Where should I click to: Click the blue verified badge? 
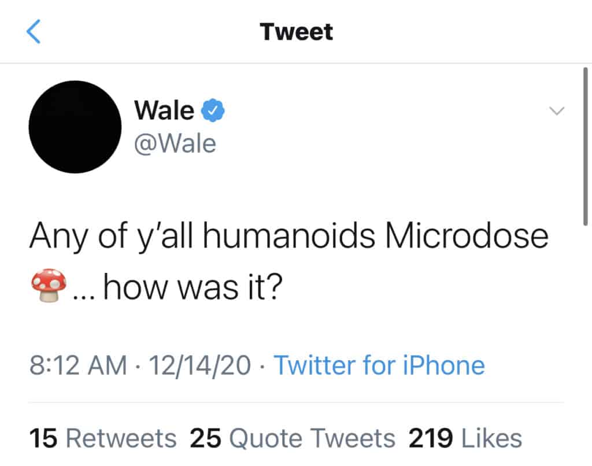pos(213,110)
